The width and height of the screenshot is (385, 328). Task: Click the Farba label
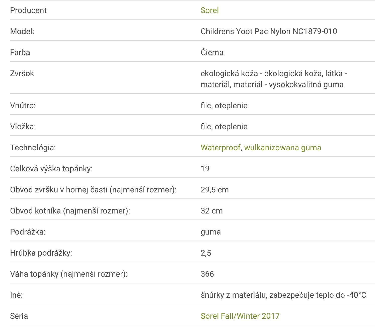tap(20, 52)
